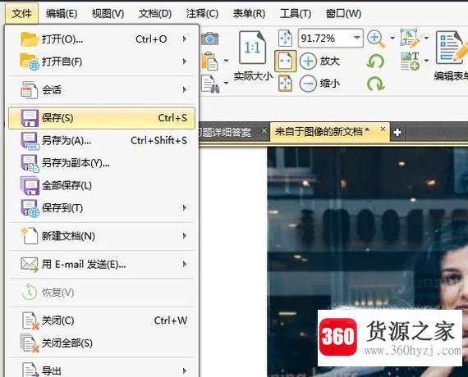Screen dimensions: 468x377
Task: Select 会话 menu entry
Action: pos(102,89)
